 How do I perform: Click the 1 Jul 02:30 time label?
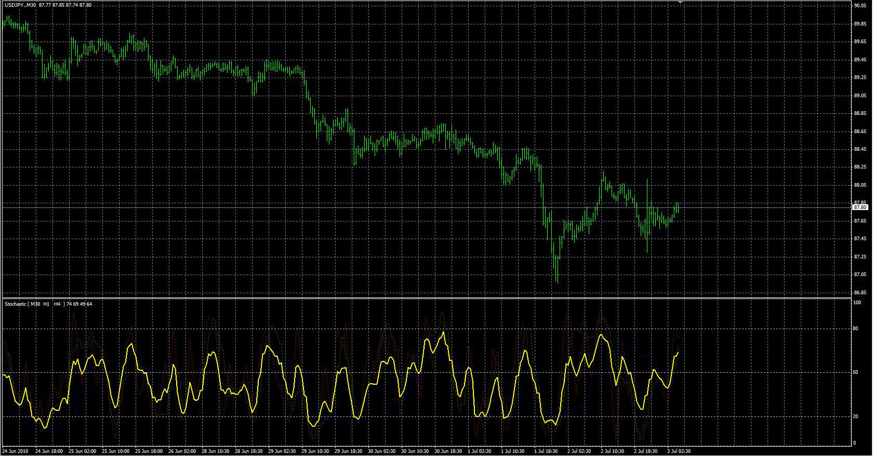click(480, 451)
